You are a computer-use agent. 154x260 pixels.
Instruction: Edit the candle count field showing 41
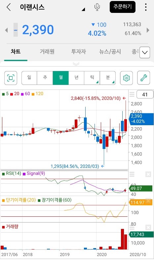tap(145, 94)
